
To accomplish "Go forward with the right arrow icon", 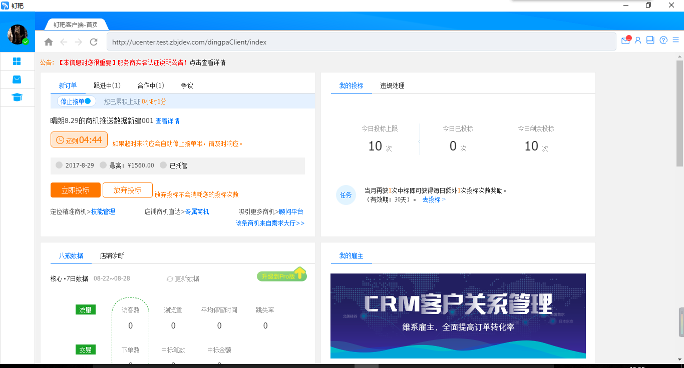I will pyautogui.click(x=79, y=42).
